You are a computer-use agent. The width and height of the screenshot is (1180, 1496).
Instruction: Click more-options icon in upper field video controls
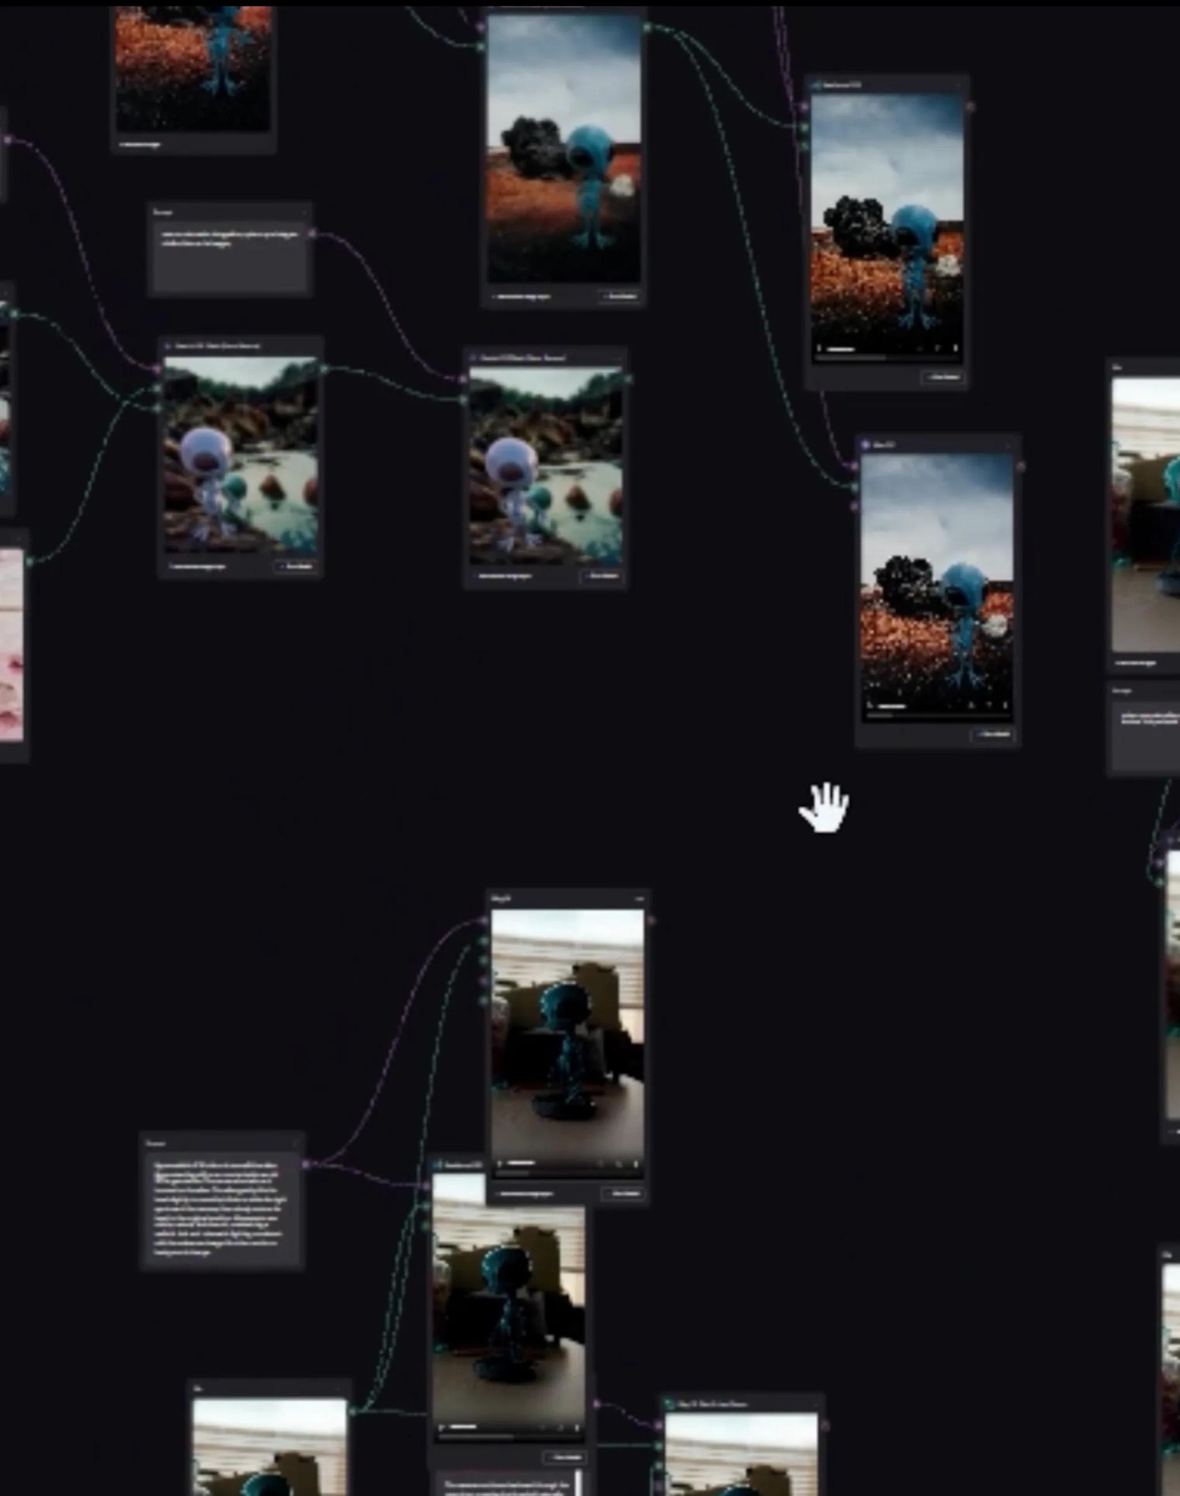(x=955, y=349)
